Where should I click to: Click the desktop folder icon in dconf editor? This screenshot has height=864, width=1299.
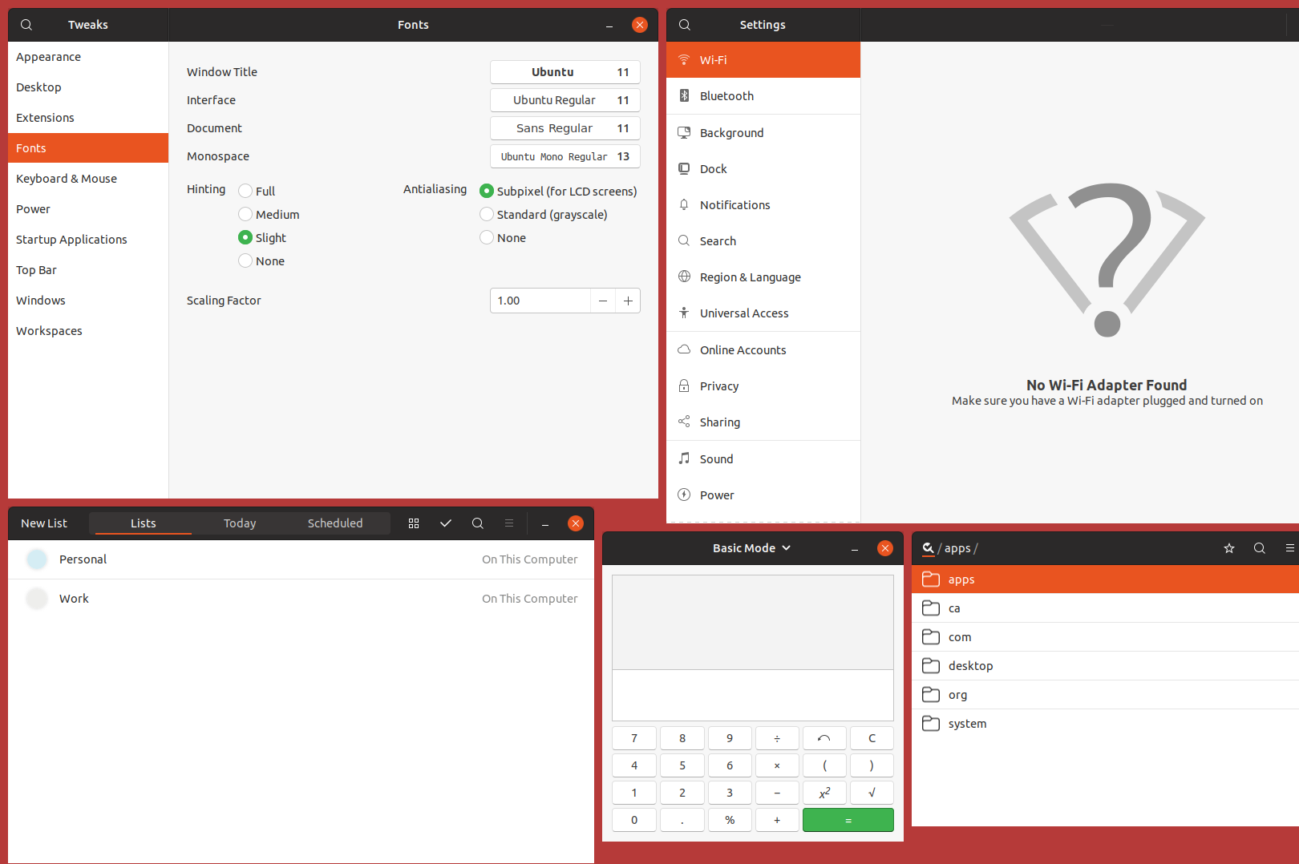coord(931,665)
